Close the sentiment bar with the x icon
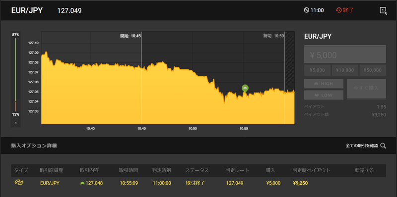 tap(15, 123)
